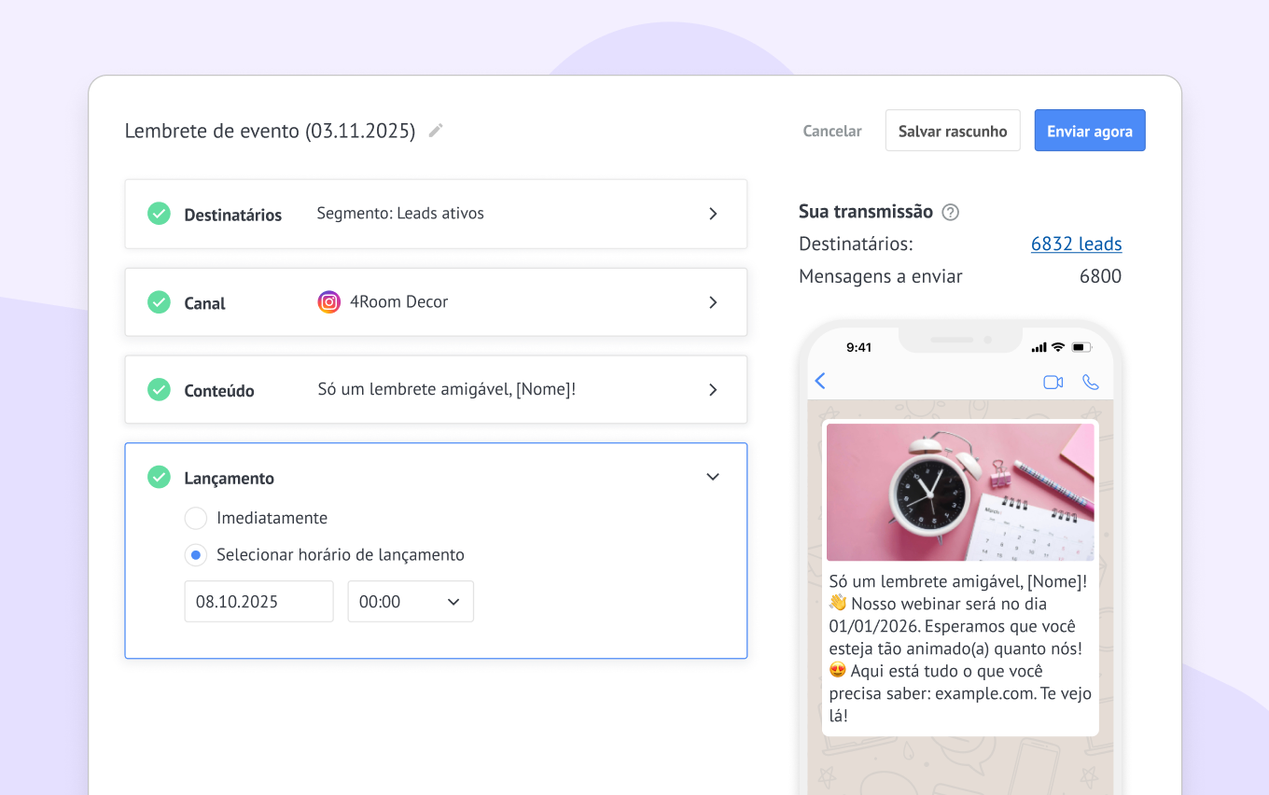
Task: Click the green checkmark next to Destinatários
Action: pyautogui.click(x=159, y=214)
